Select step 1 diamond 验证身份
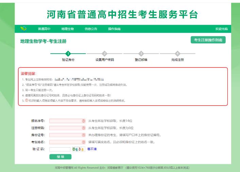Screen dimensions: 240x172 click(x=68, y=54)
